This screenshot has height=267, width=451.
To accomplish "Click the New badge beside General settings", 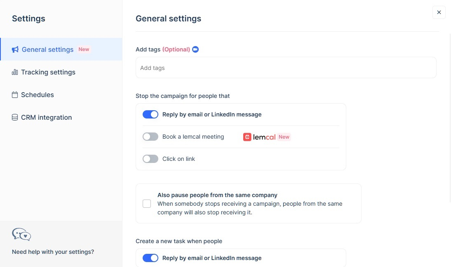I will click(84, 49).
